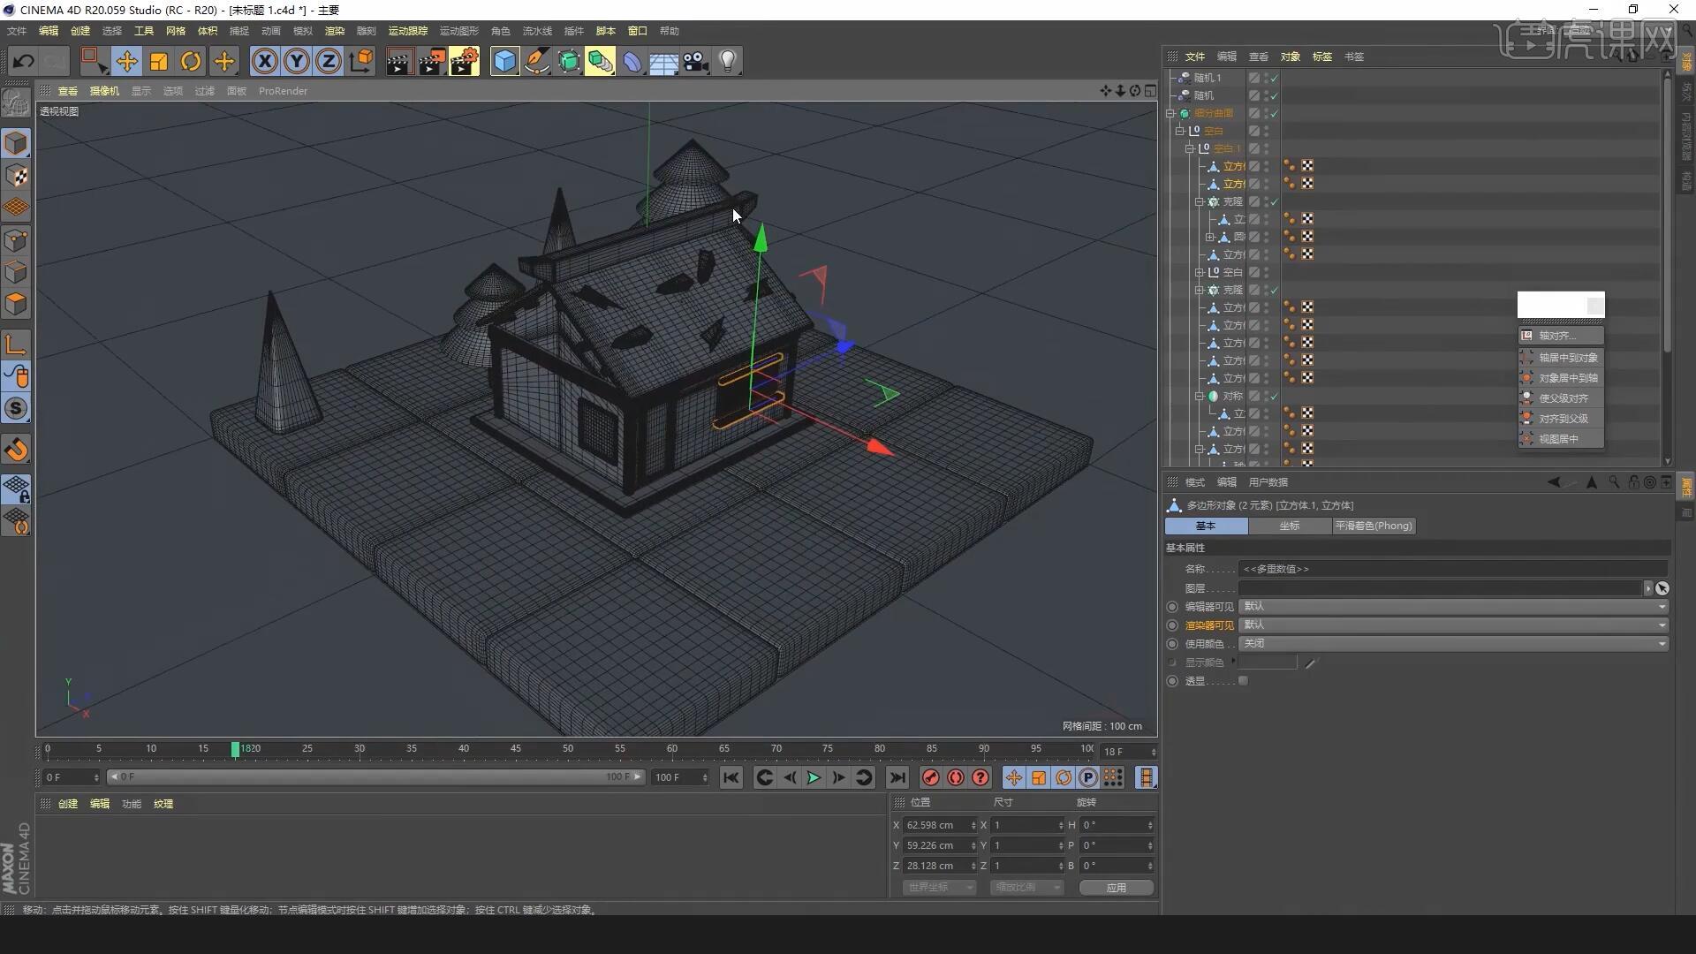Choose 对象居中到轴 from the context menu
Image resolution: width=1696 pixels, height=954 pixels.
pyautogui.click(x=1568, y=377)
